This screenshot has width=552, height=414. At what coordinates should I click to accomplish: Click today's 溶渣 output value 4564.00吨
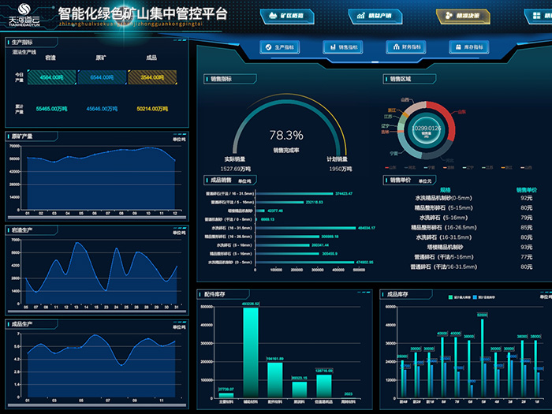click(x=52, y=77)
